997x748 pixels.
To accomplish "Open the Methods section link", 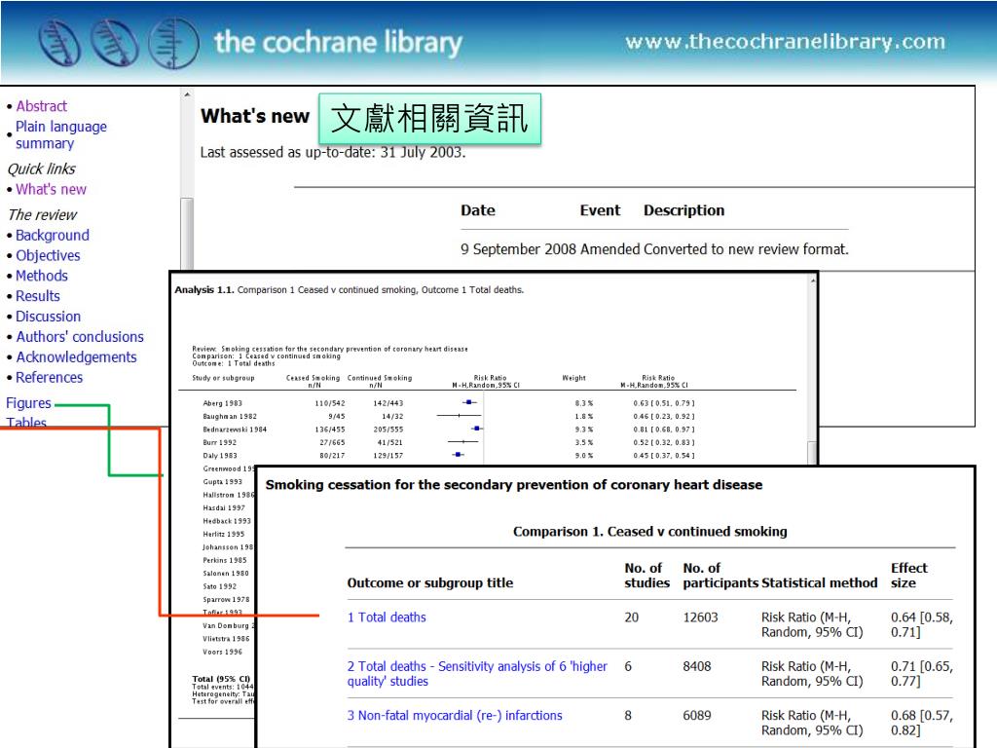I will [x=41, y=276].
